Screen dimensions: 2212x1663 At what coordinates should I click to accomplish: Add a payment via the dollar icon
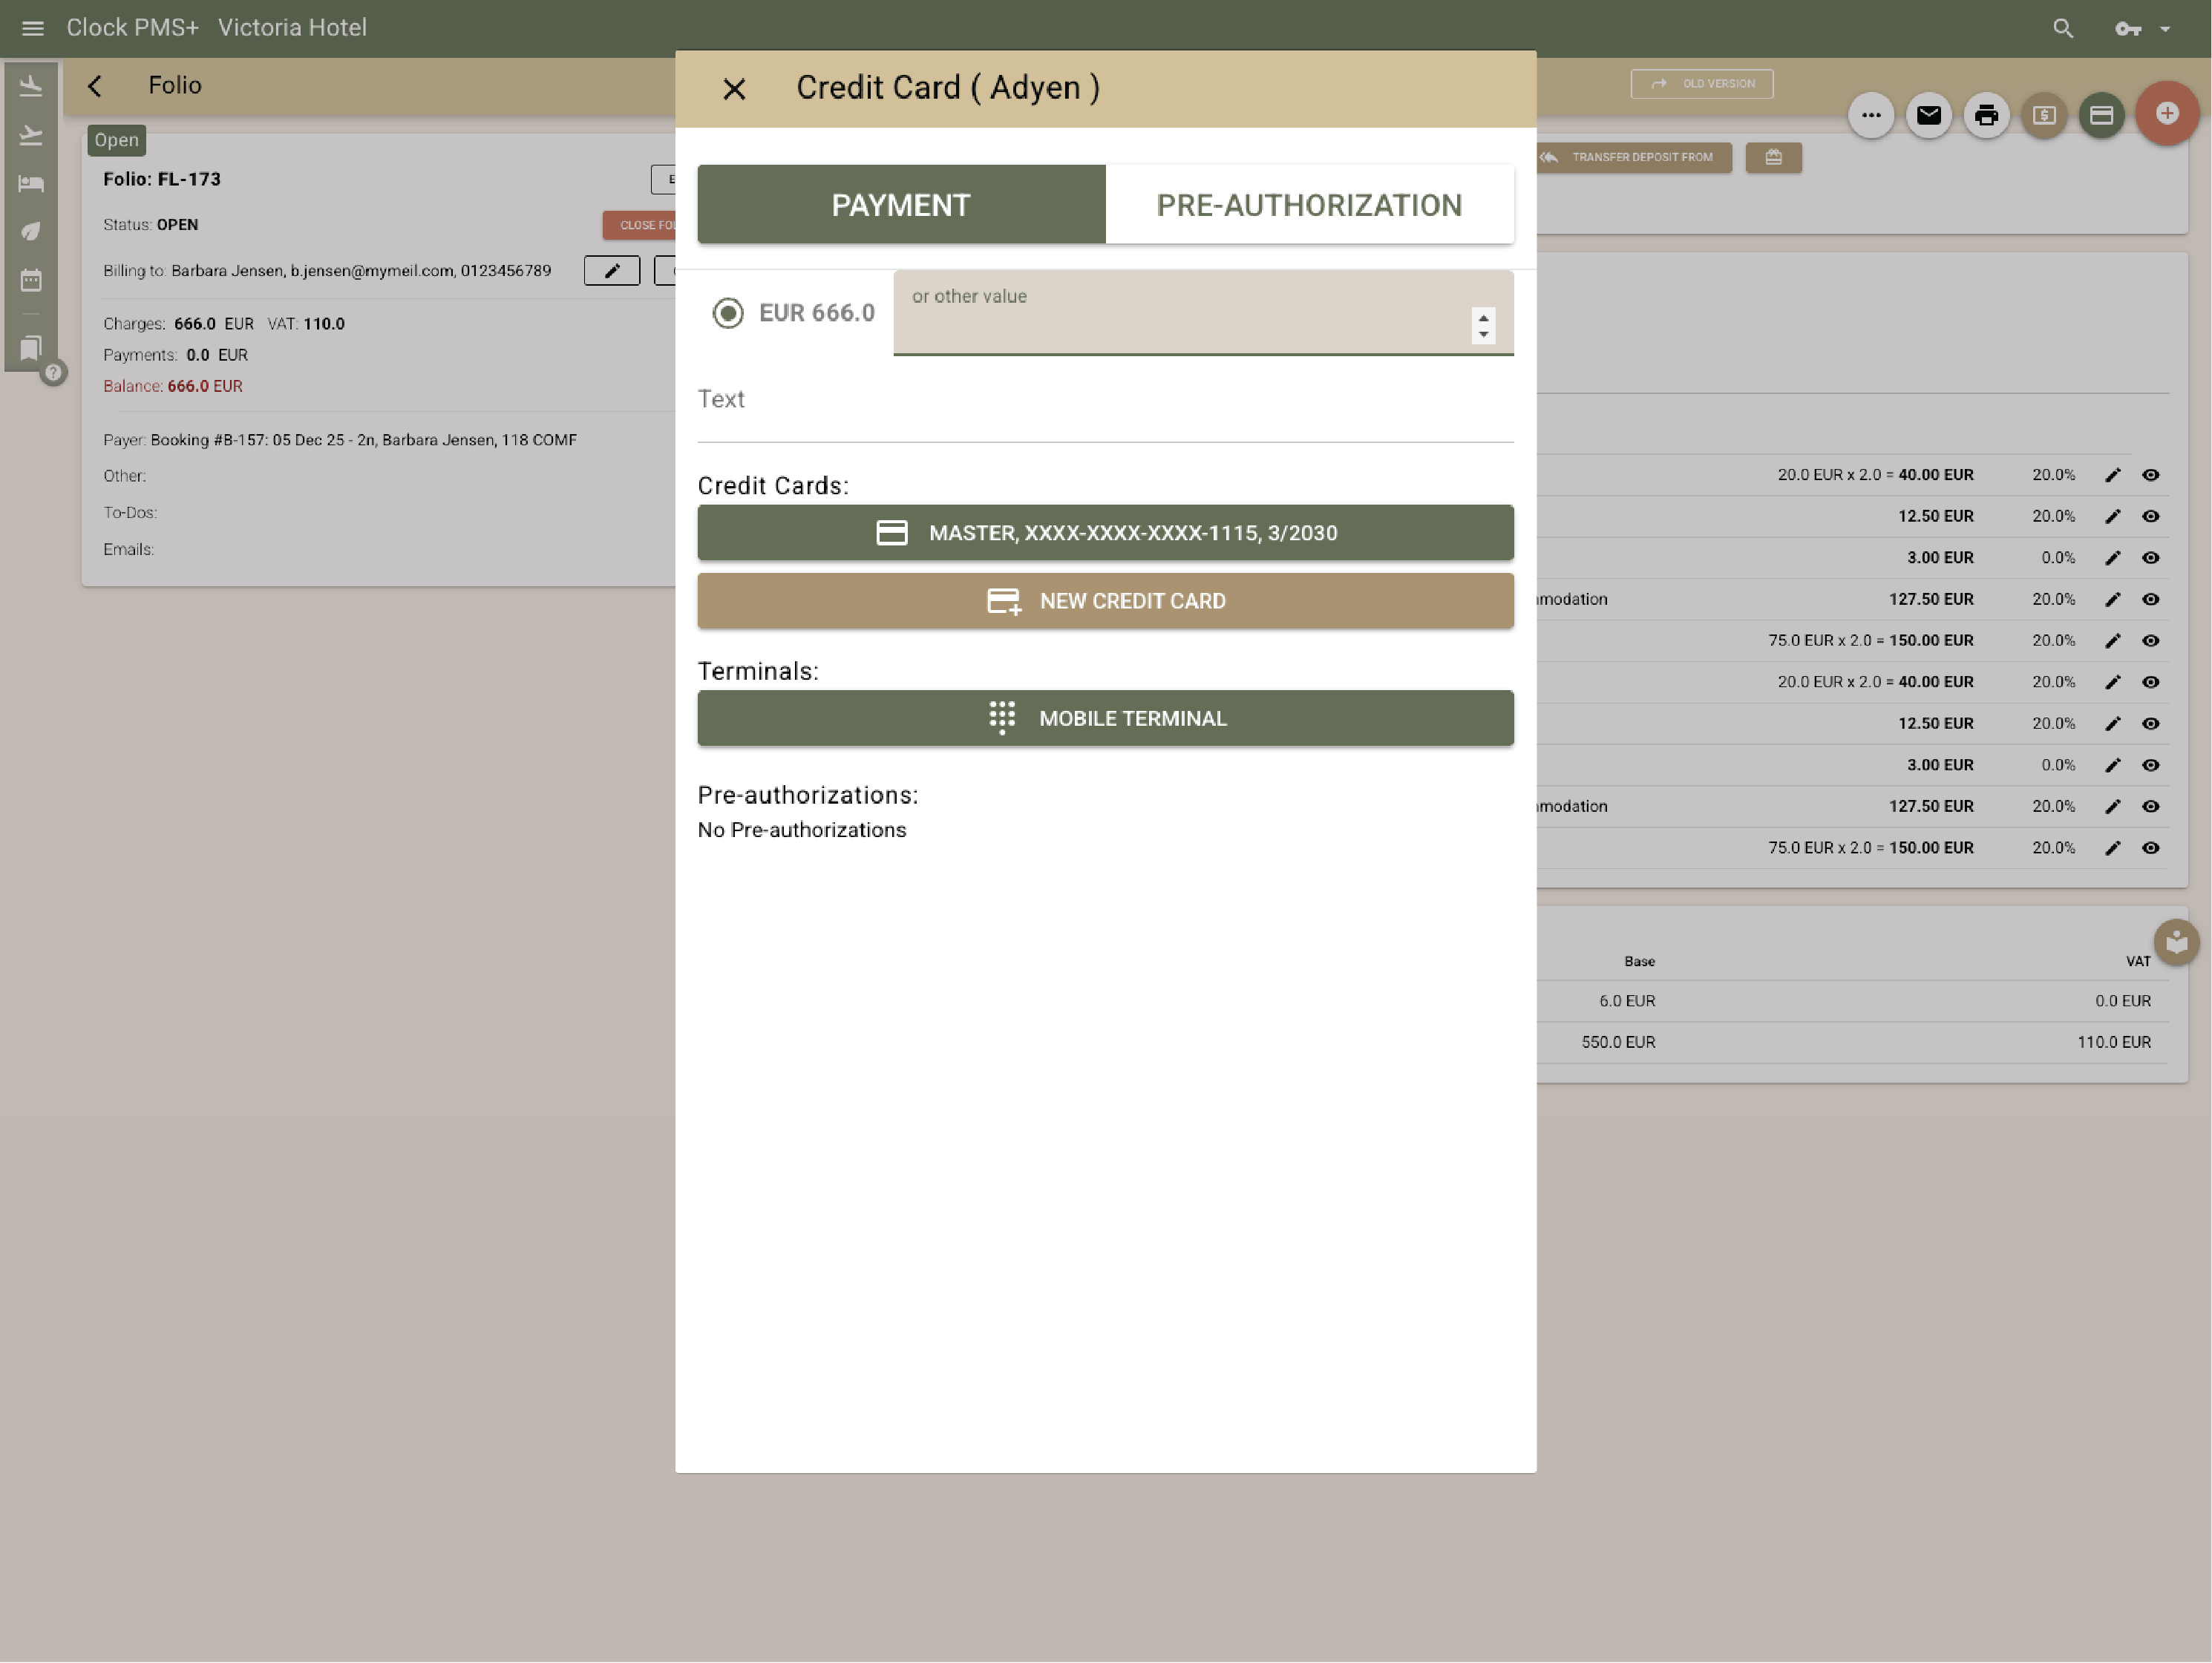pyautogui.click(x=2043, y=115)
